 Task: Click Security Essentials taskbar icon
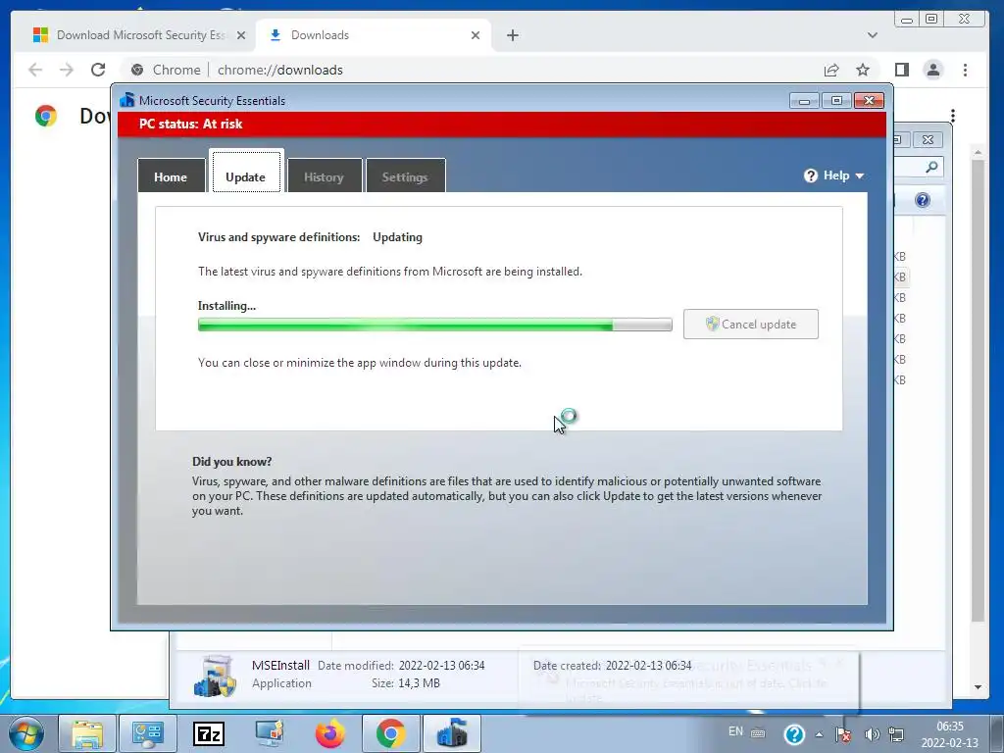452,733
